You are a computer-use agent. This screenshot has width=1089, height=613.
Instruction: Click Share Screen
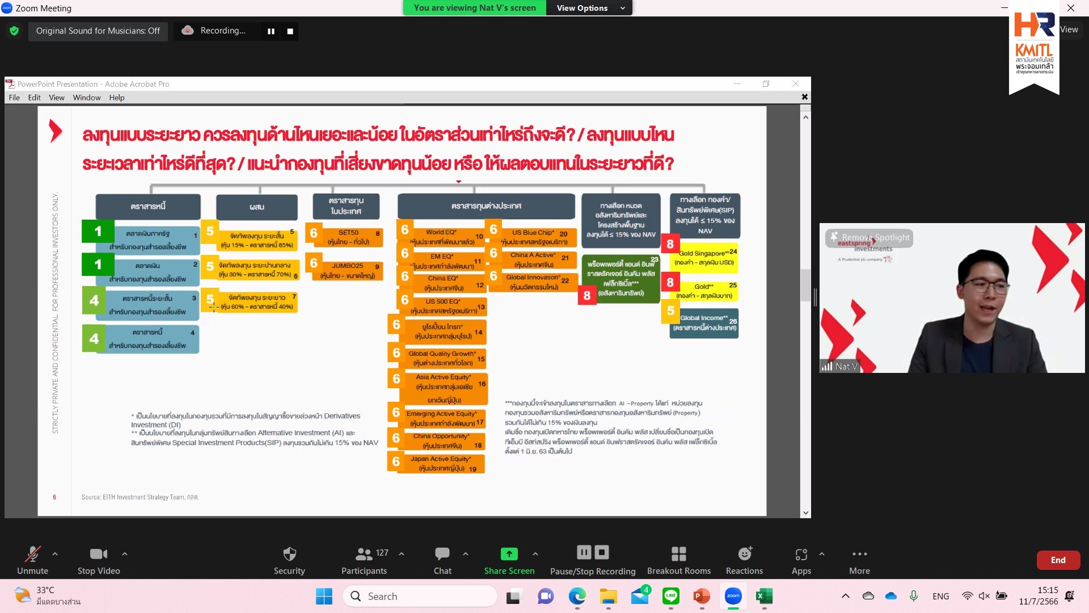(509, 560)
